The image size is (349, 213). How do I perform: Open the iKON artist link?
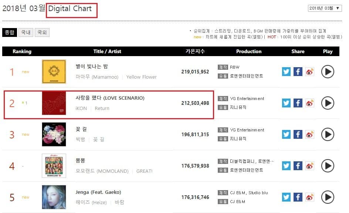click(82, 109)
